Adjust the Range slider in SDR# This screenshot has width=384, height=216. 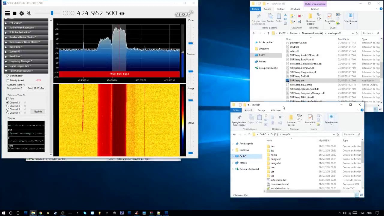(190, 100)
